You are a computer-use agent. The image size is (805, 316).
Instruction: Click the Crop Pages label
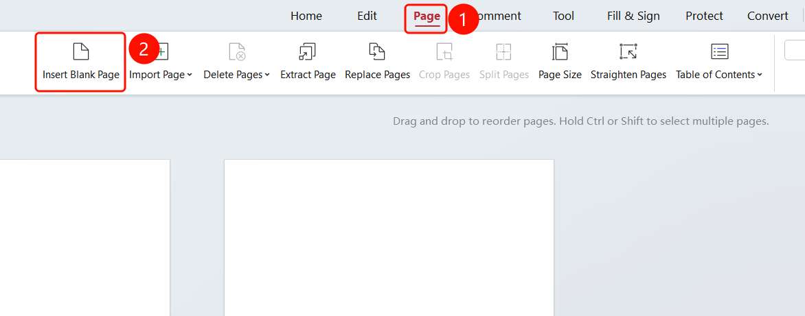point(444,75)
